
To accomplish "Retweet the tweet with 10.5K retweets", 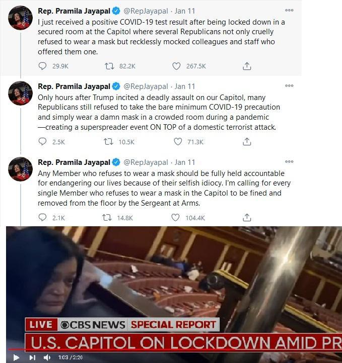I will (108, 142).
